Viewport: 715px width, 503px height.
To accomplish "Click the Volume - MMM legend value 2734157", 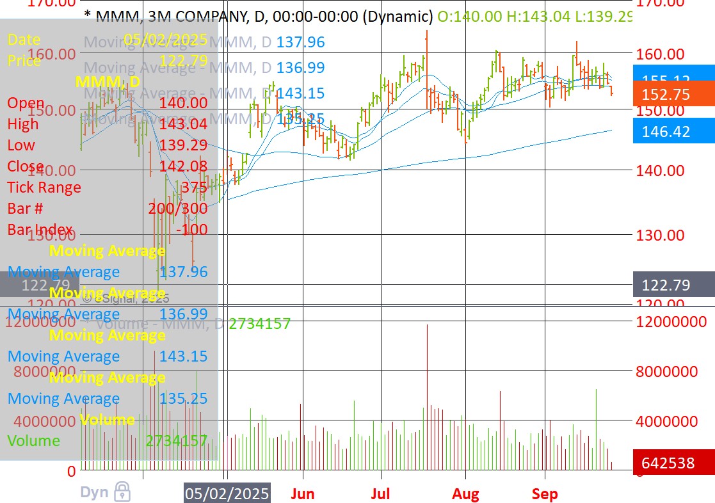I will coord(259,324).
